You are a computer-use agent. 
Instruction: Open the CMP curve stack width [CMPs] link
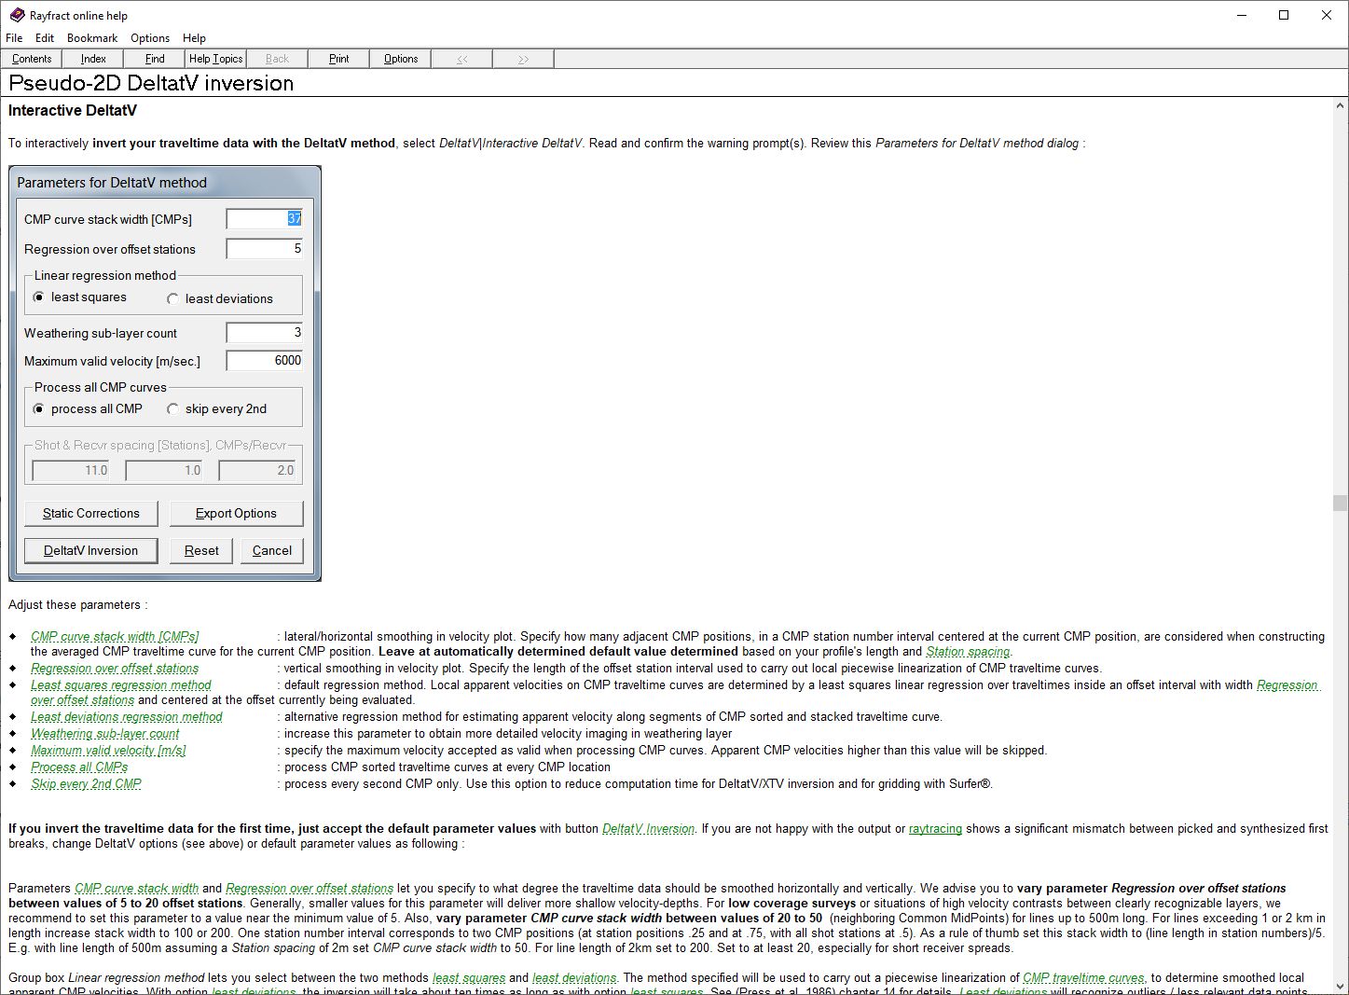[x=115, y=637]
